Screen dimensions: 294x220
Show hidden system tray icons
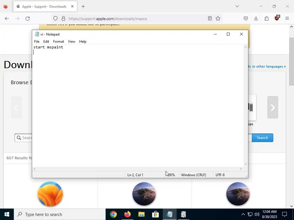pyautogui.click(x=243, y=214)
